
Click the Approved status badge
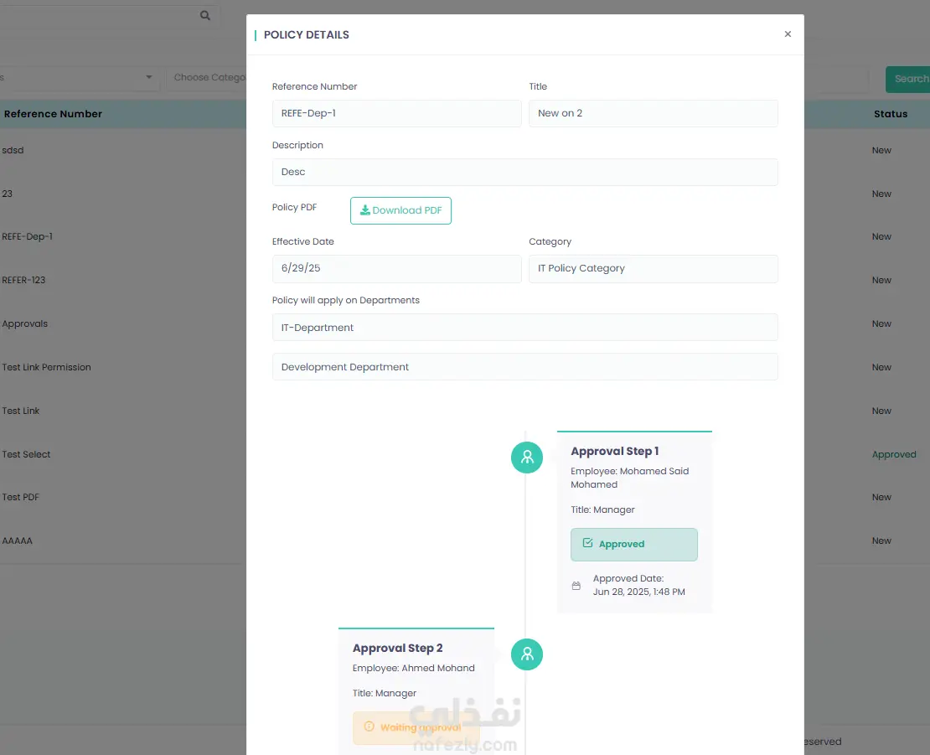(x=634, y=545)
